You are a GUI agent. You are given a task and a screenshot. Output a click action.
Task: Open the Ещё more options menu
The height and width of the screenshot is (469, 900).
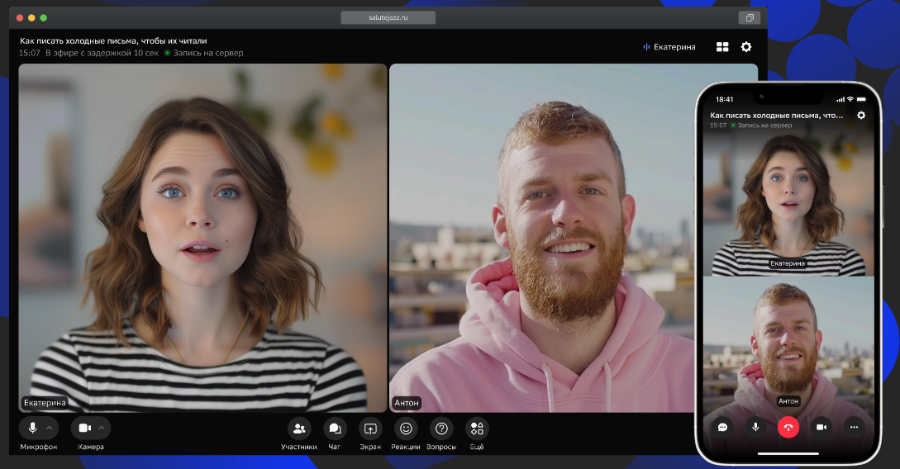pos(476,429)
